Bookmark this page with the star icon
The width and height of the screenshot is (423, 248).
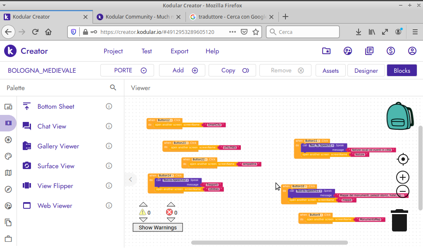pos(255,32)
